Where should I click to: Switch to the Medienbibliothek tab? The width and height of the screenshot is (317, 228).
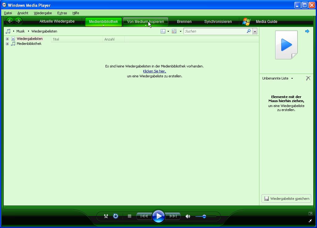[103, 22]
